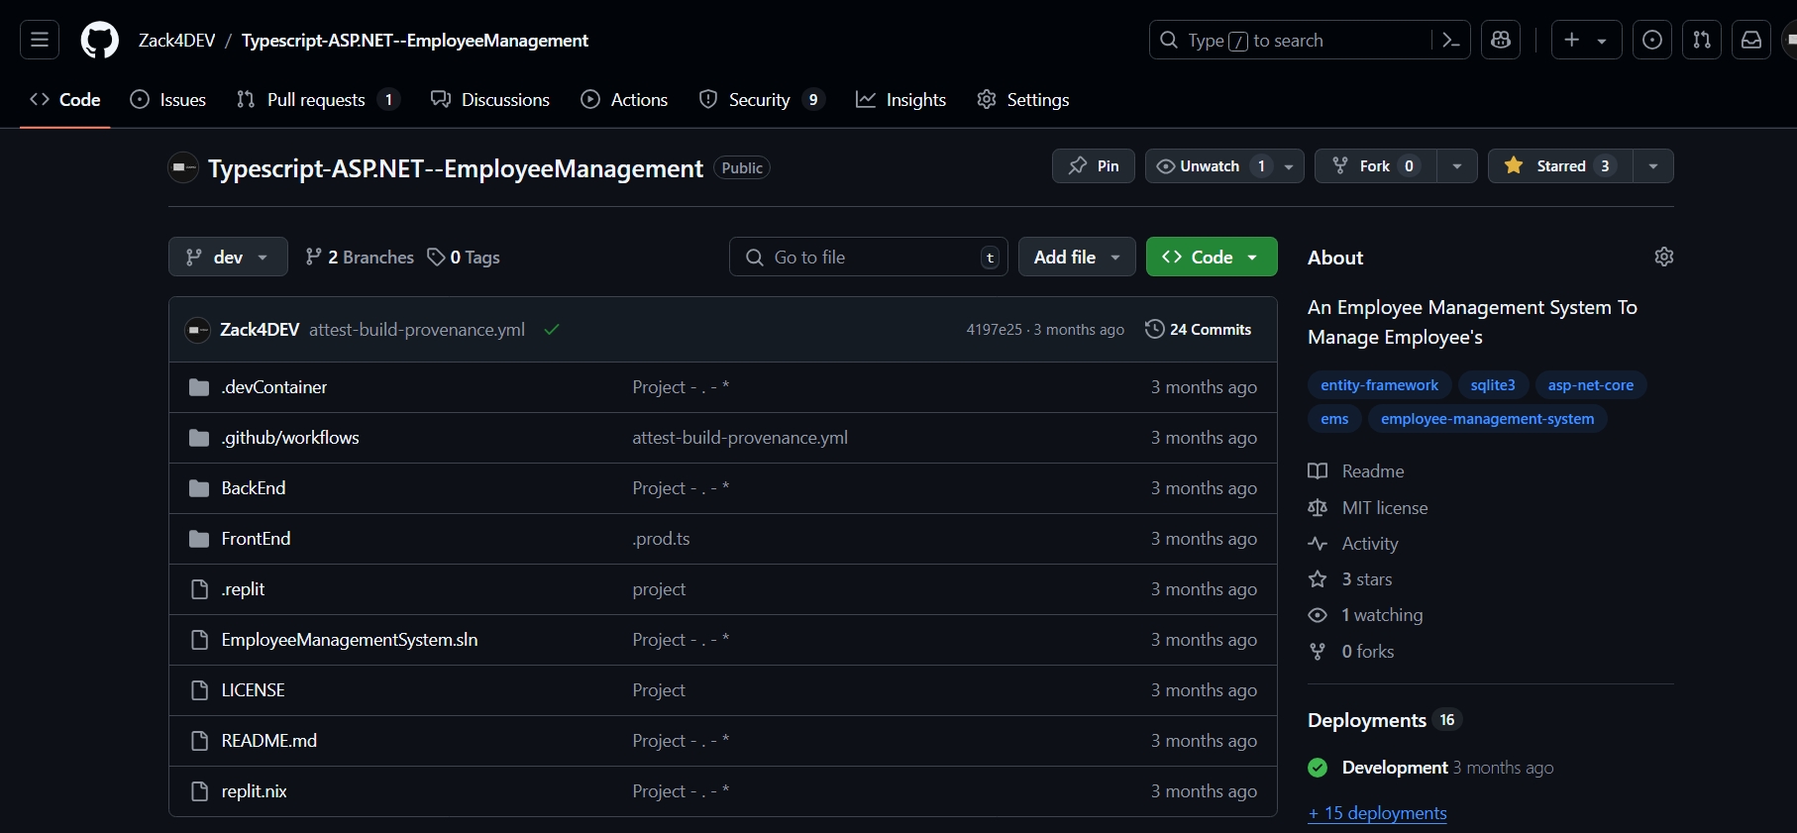View the 3 stars link
Viewport: 1797px width, 833px height.
tap(1350, 579)
